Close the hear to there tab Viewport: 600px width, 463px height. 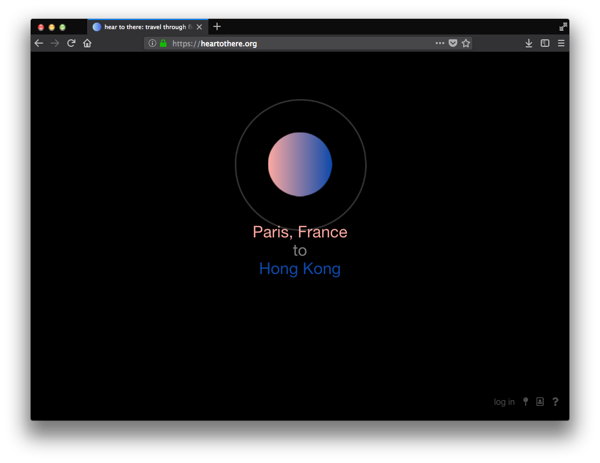coord(199,27)
